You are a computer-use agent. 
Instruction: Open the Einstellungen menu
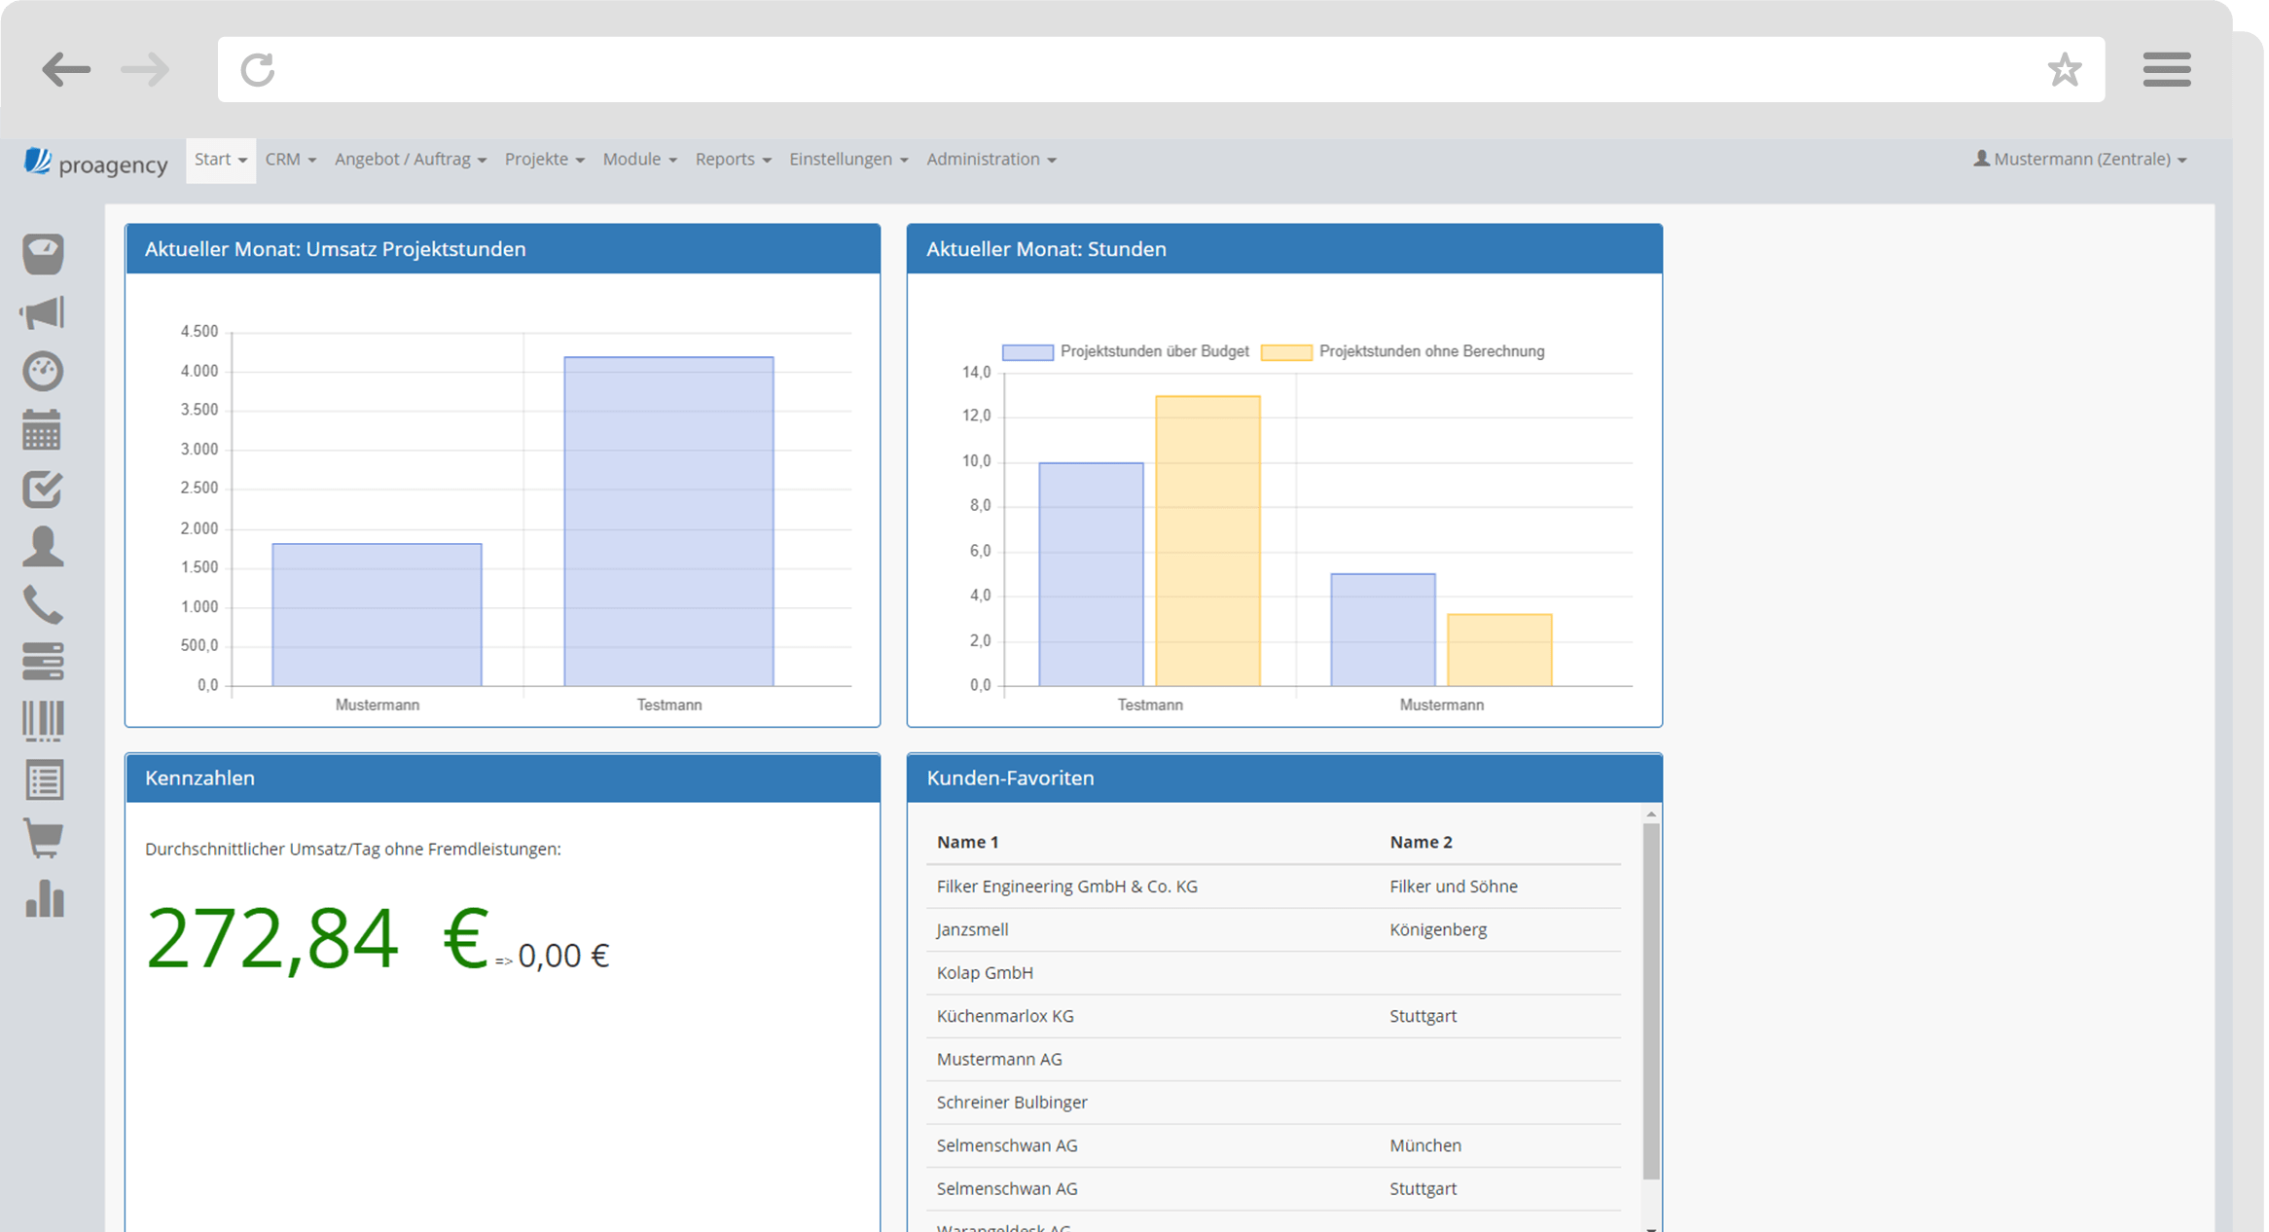pyautogui.click(x=847, y=160)
